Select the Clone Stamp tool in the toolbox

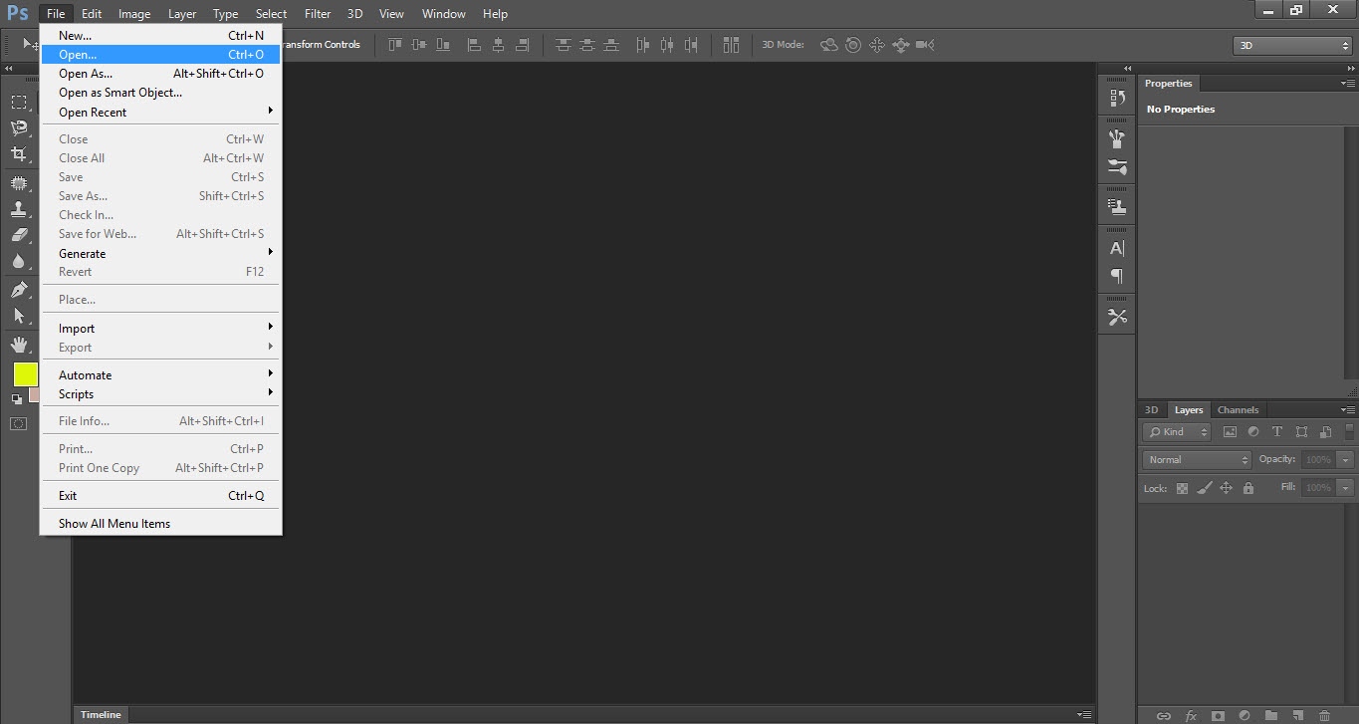19,209
